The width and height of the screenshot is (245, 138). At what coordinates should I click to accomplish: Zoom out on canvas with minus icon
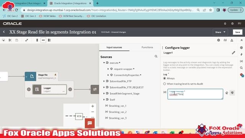click(93, 112)
